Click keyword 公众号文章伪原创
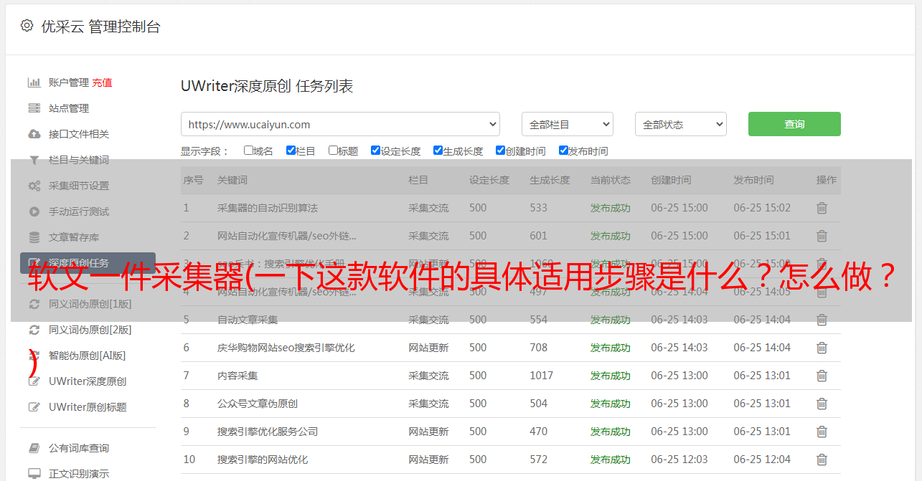This screenshot has width=922, height=481. point(258,404)
